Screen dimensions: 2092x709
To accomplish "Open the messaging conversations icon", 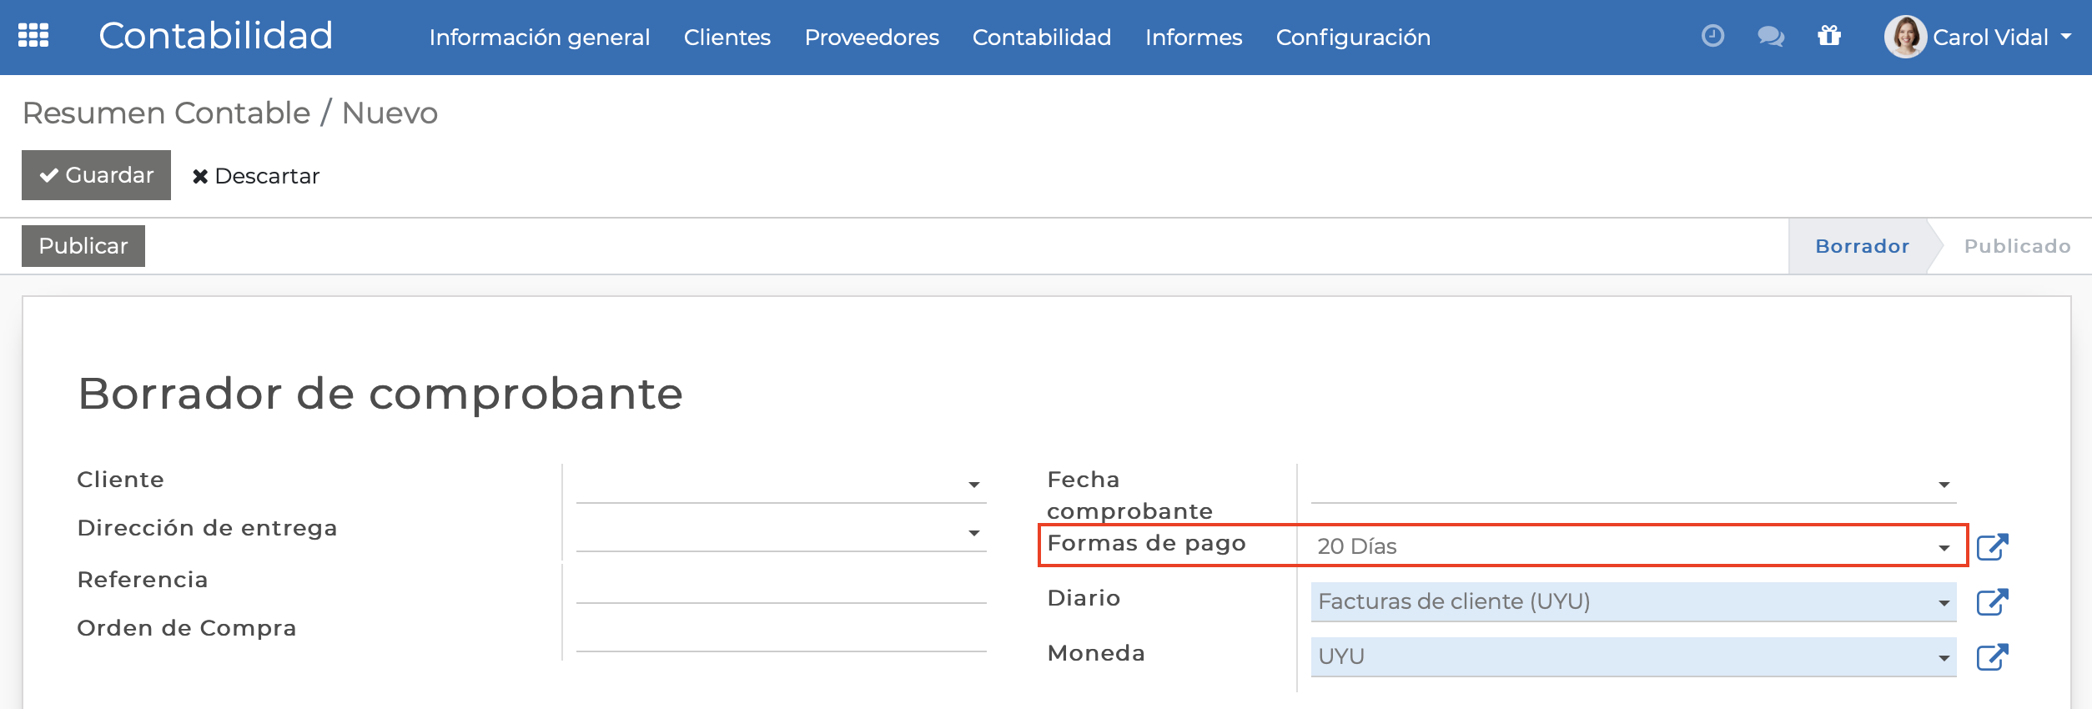I will tap(1771, 37).
